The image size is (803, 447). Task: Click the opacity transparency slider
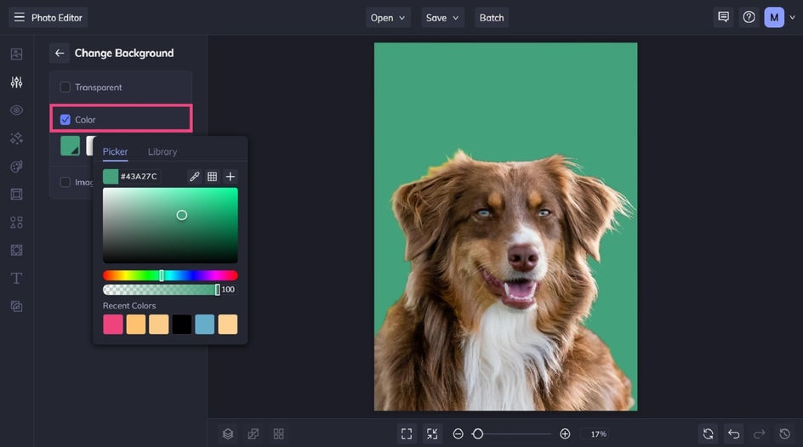click(x=161, y=290)
